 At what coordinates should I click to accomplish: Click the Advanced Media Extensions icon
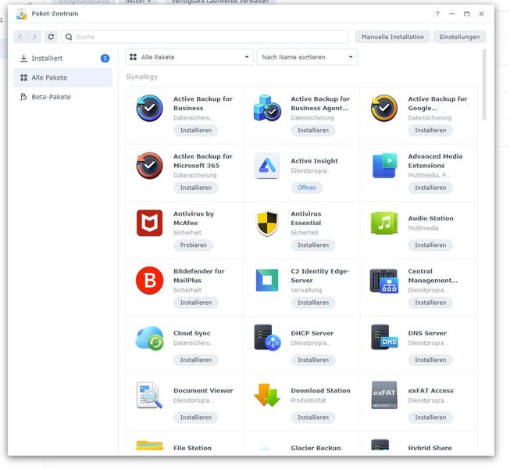[384, 166]
